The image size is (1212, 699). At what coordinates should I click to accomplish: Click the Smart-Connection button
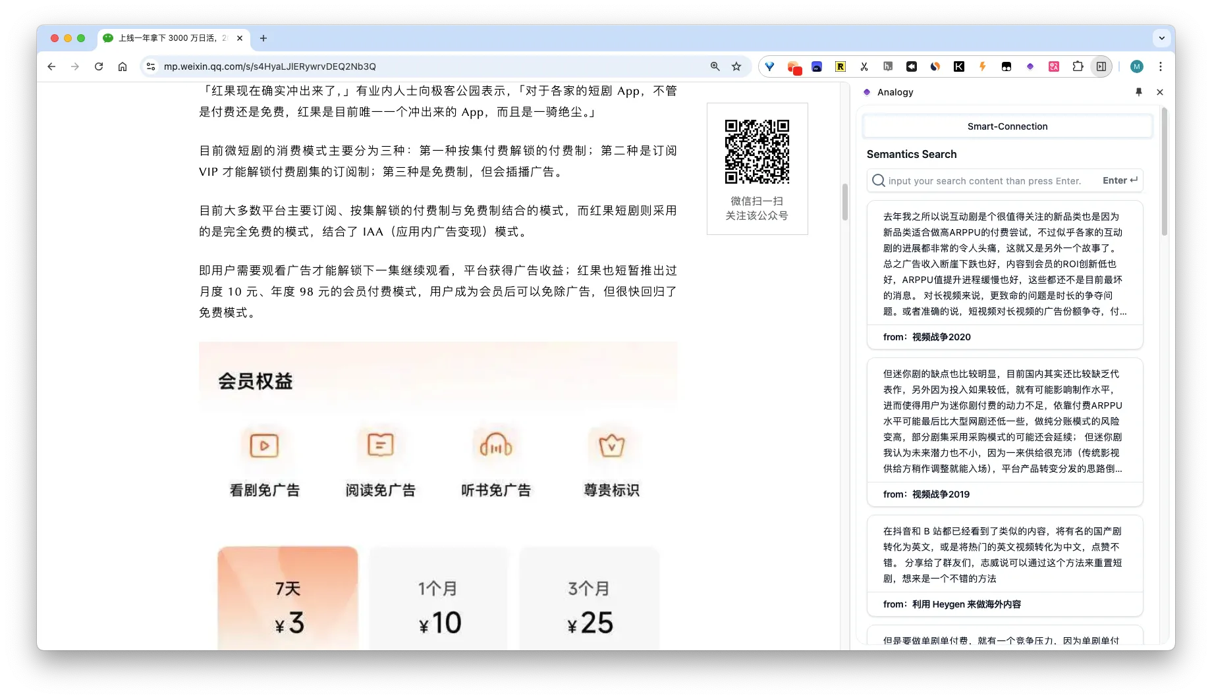click(x=1007, y=126)
